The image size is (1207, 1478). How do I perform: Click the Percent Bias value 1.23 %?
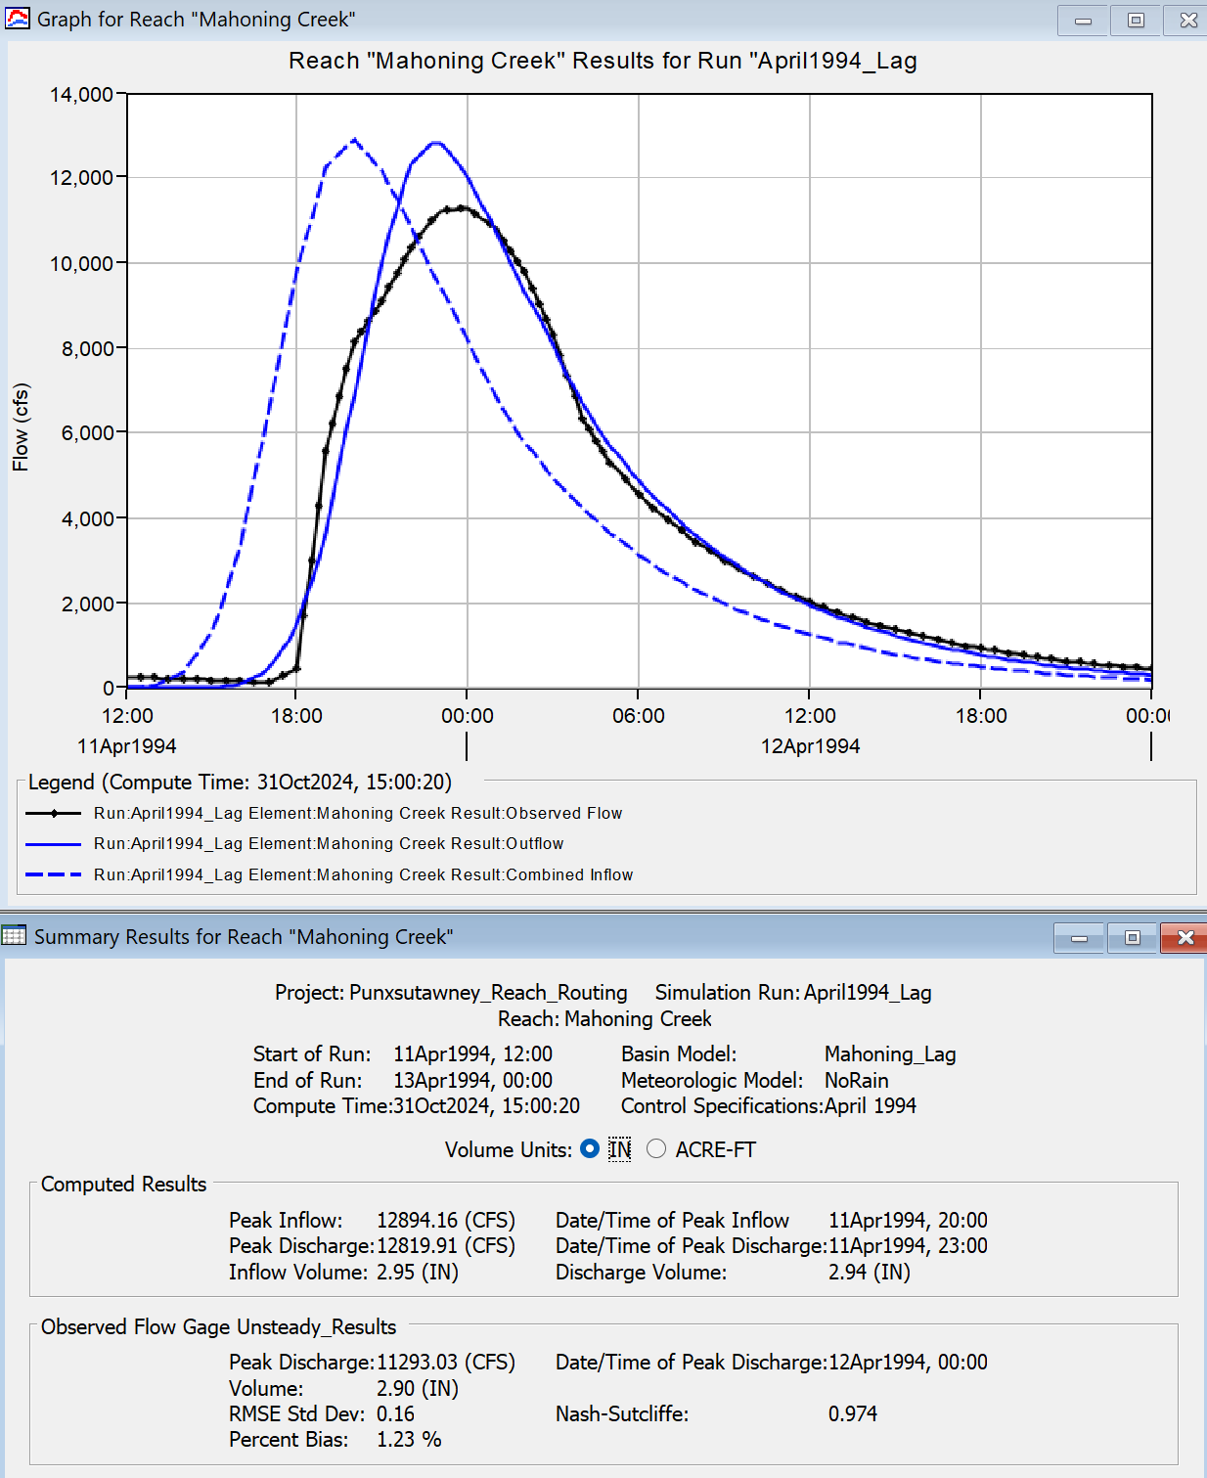pyautogui.click(x=409, y=1439)
